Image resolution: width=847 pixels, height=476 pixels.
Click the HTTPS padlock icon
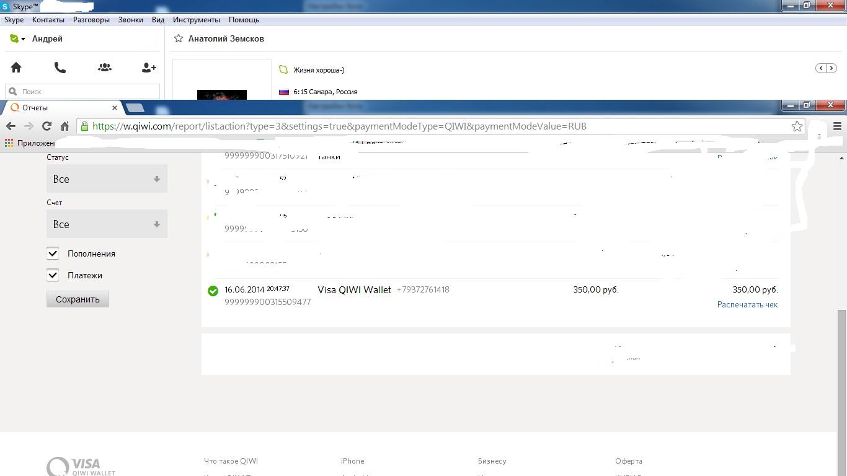[x=84, y=126]
